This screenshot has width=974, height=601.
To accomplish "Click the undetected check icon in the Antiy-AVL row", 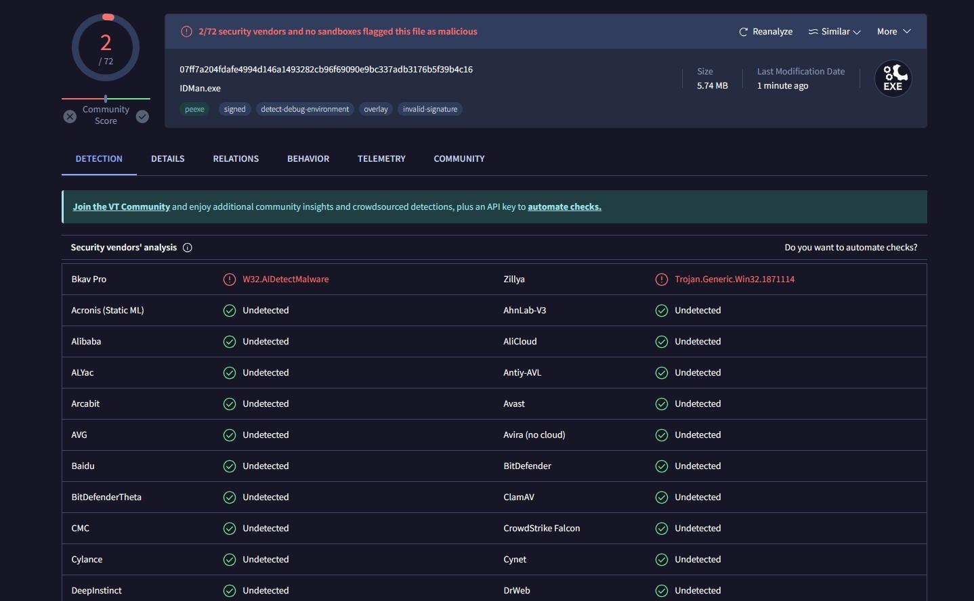I will pyautogui.click(x=662, y=373).
